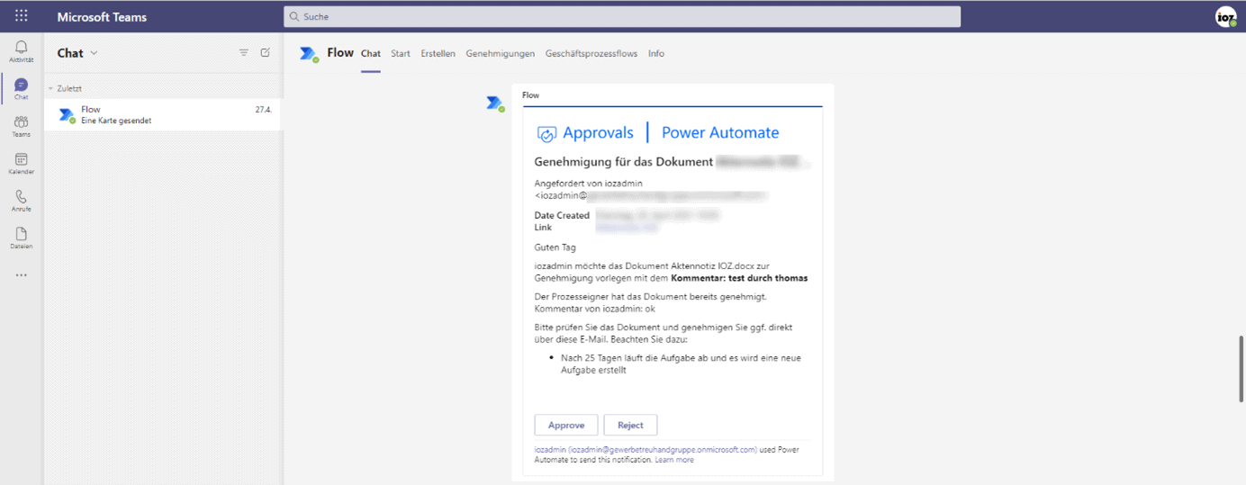This screenshot has width=1246, height=485.
Task: Switch to the Start tab
Action: click(401, 54)
